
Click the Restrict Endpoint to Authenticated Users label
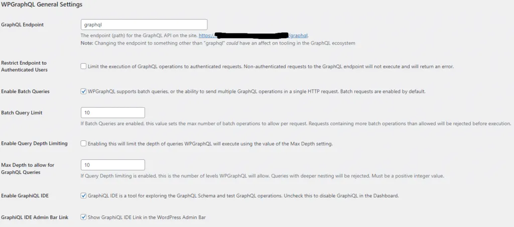click(x=24, y=67)
